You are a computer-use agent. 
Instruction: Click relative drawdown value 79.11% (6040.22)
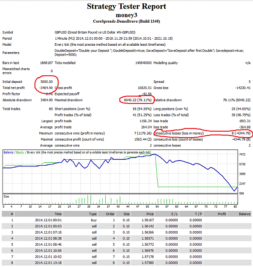click(x=237, y=100)
